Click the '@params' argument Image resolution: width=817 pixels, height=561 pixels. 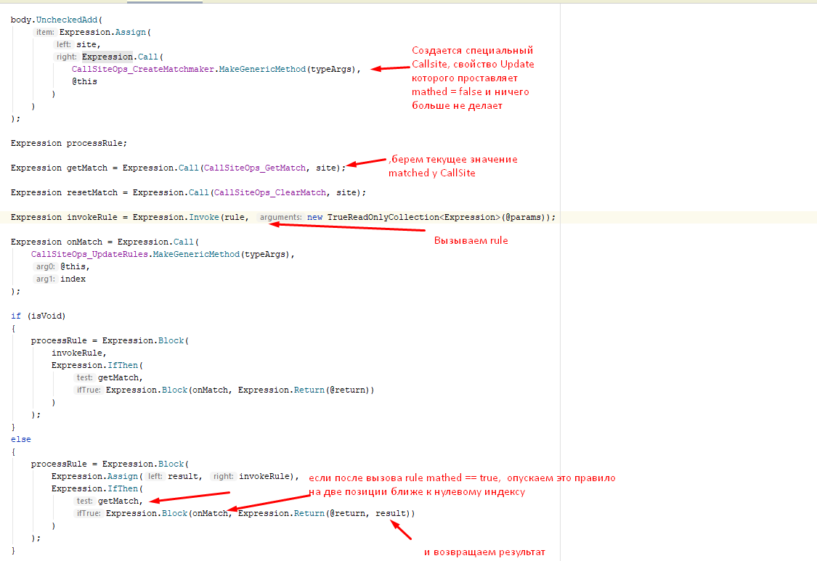(523, 217)
